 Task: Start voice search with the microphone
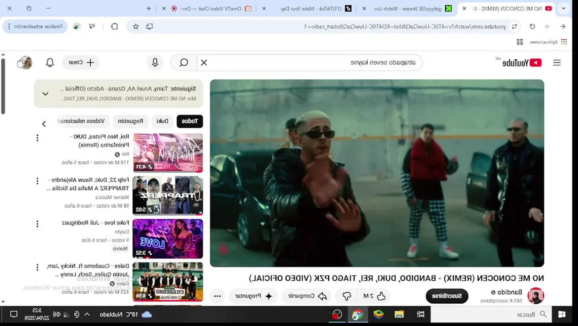click(155, 63)
